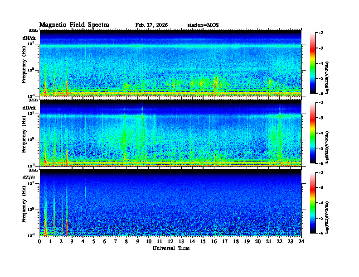Click hour 3 on the time axis
The image size is (359, 277).
click(x=72, y=242)
